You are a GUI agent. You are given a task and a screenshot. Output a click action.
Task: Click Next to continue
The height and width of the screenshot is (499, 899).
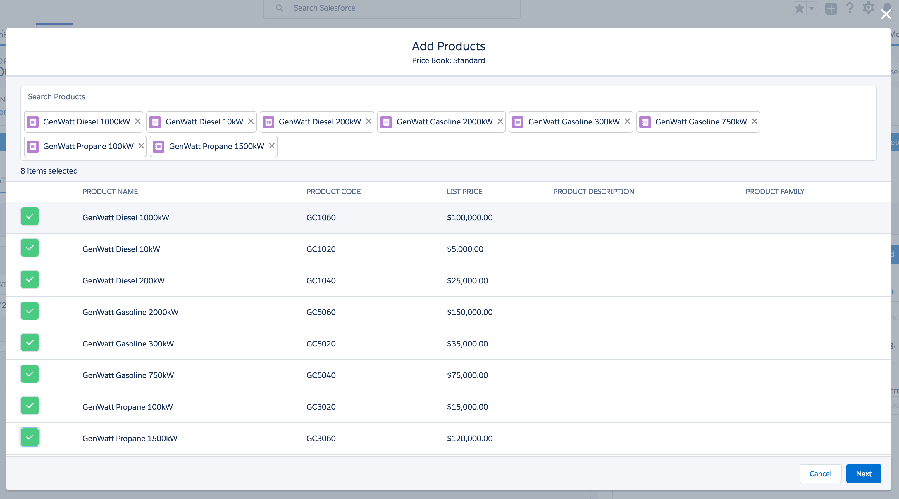(863, 474)
